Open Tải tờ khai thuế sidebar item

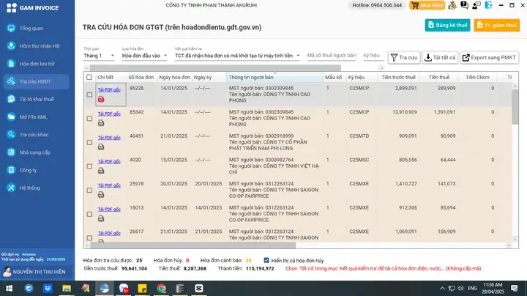point(37,99)
